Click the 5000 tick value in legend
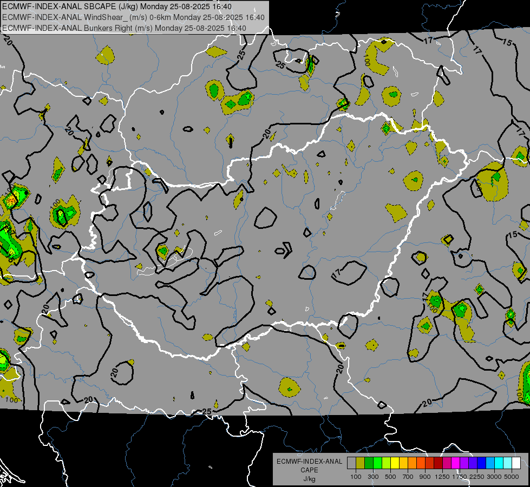The image size is (530, 487). pyautogui.click(x=512, y=477)
